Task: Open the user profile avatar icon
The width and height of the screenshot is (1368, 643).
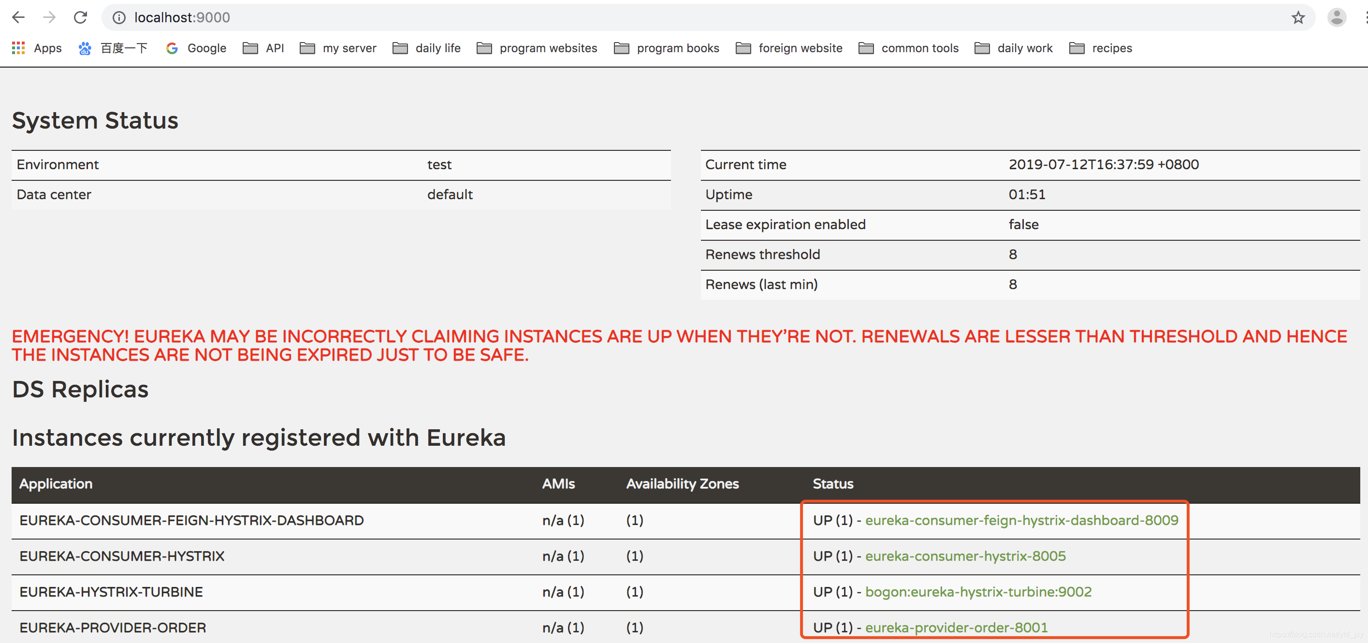Action: tap(1336, 17)
